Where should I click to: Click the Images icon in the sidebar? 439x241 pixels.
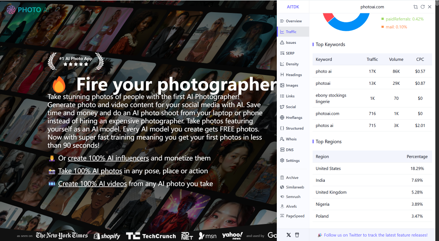tap(282, 85)
